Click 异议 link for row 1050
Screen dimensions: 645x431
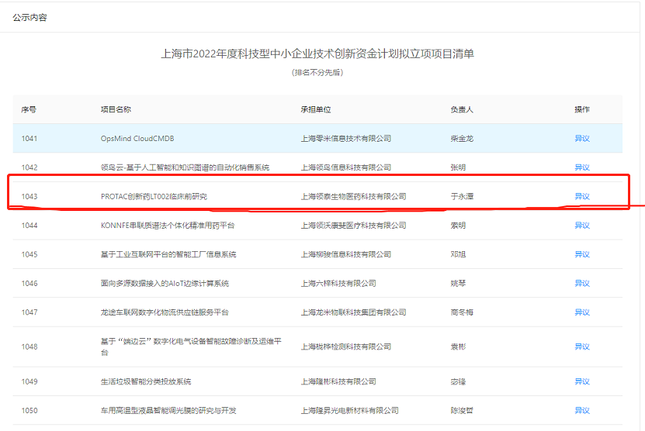581,410
